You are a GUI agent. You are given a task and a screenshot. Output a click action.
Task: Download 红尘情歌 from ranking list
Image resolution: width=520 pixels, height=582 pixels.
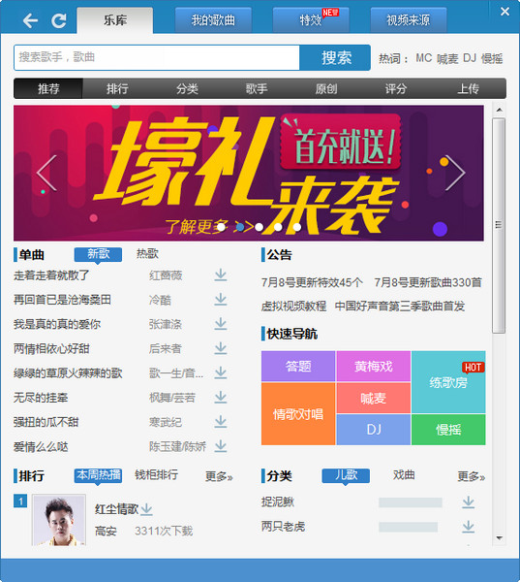tap(147, 509)
